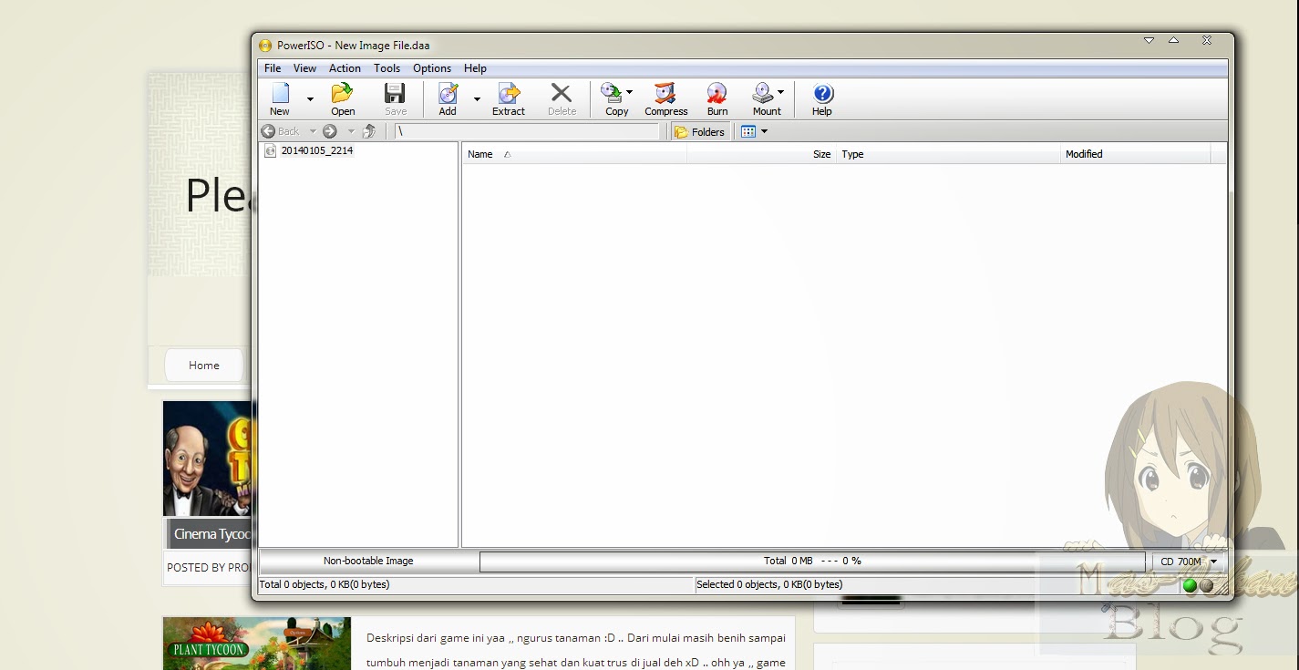Click the Copy disc toolbar icon
This screenshot has width=1299, height=670.
coord(613,93)
